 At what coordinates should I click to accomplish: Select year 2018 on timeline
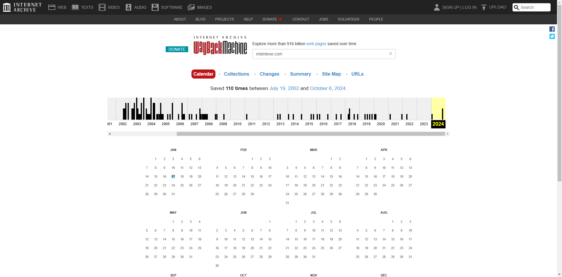coord(352,124)
